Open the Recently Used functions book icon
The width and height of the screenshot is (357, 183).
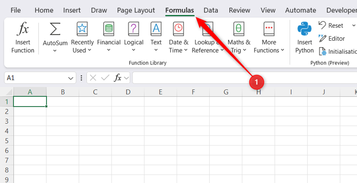[82, 29]
